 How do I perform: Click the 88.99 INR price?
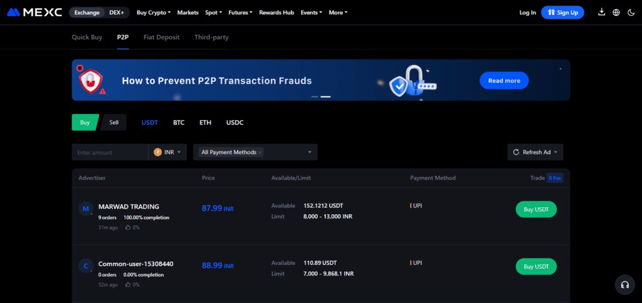click(x=218, y=265)
